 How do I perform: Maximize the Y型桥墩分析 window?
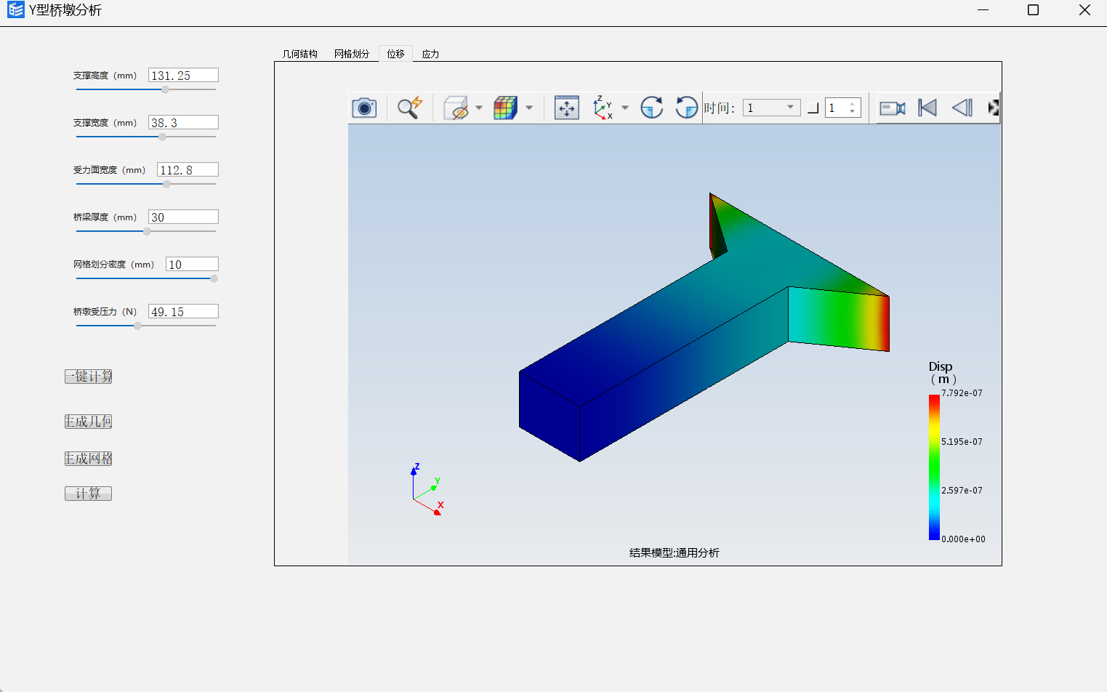click(1033, 10)
